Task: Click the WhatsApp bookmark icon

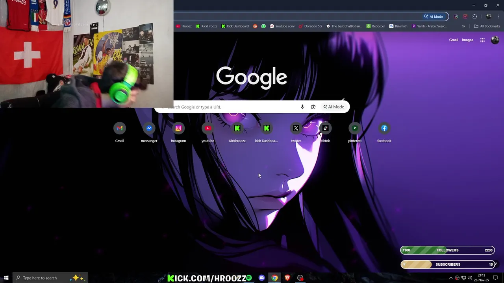Action: 263,26
